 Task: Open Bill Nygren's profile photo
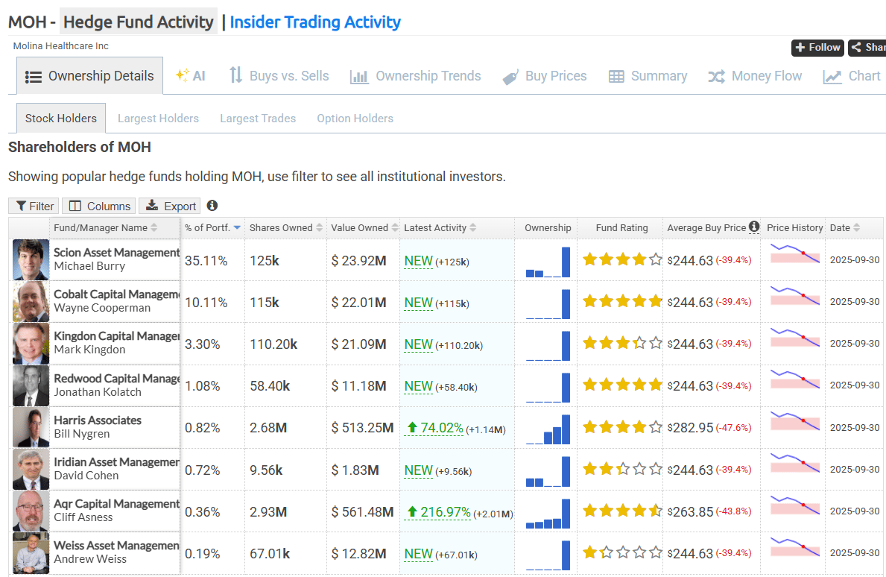(31, 427)
